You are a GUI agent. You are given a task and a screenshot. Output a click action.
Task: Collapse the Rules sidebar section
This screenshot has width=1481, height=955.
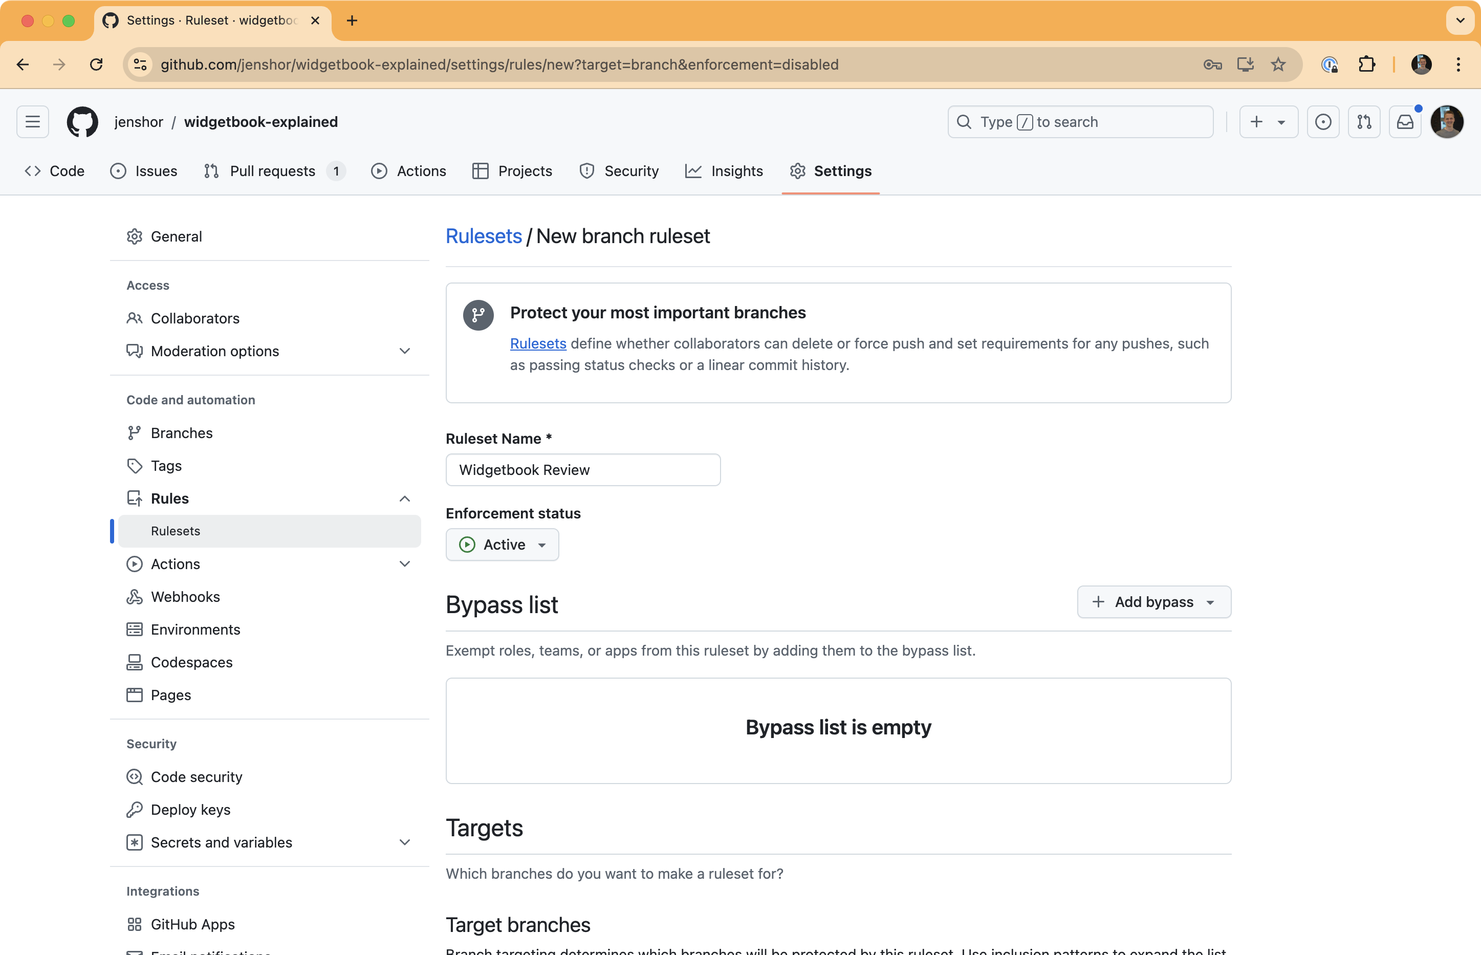click(405, 498)
